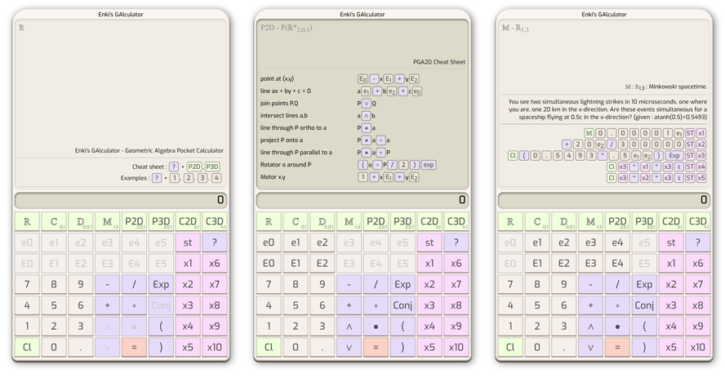Tap open parenthesis in left calculator
The height and width of the screenshot is (378, 725).
161,327
